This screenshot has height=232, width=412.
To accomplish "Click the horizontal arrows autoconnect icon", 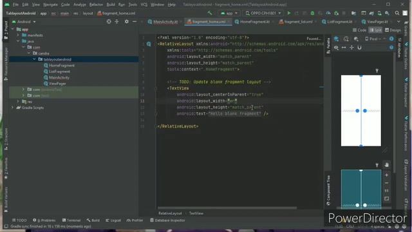I will tap(344, 48).
